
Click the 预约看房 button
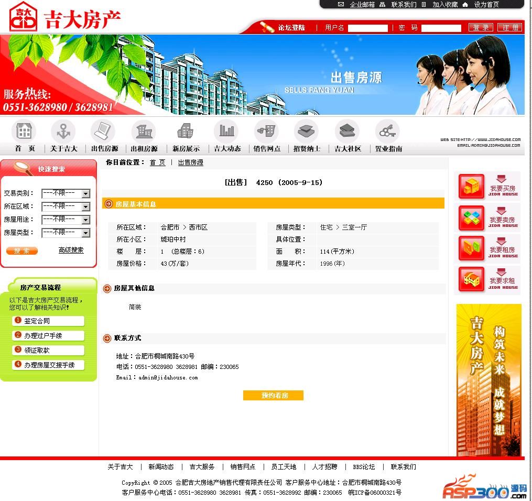pos(273,395)
